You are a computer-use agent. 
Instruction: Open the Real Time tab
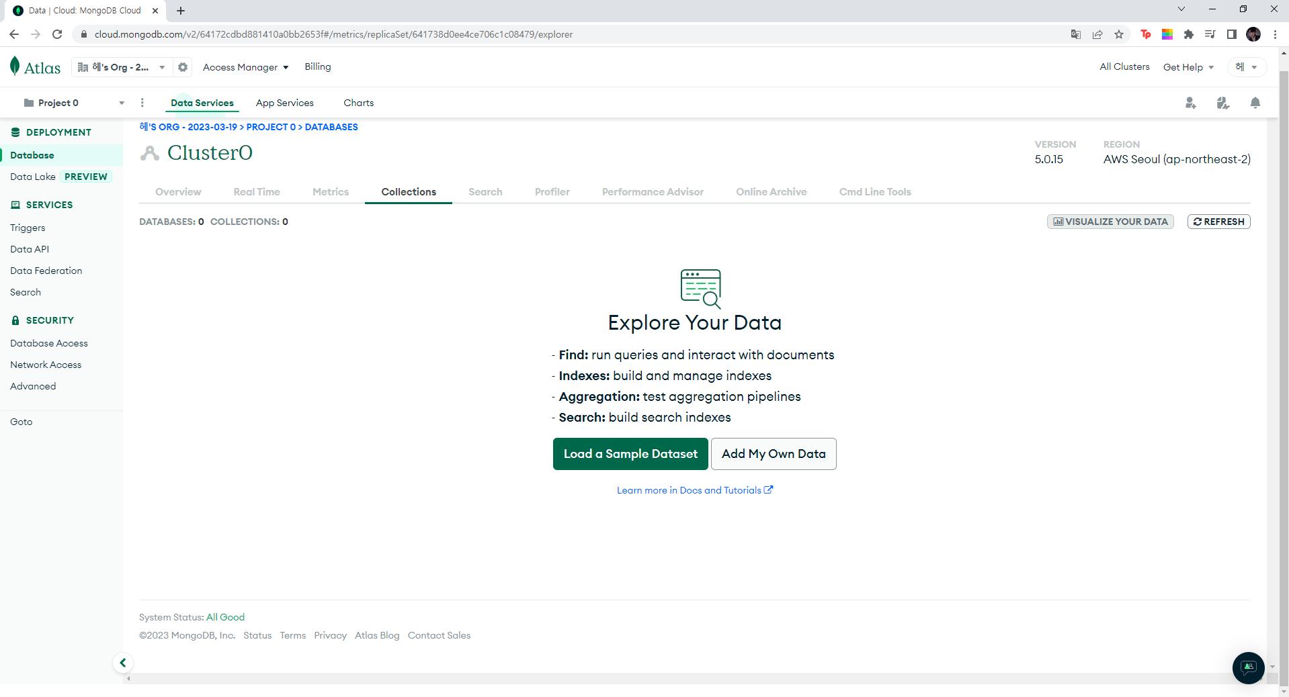click(257, 192)
